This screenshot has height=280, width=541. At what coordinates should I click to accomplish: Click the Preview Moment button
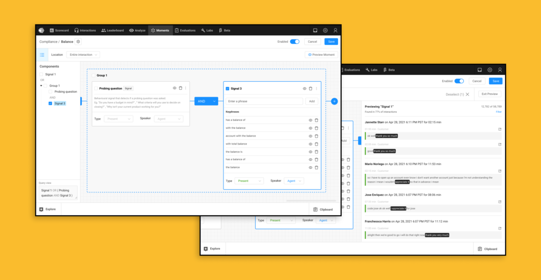click(321, 55)
